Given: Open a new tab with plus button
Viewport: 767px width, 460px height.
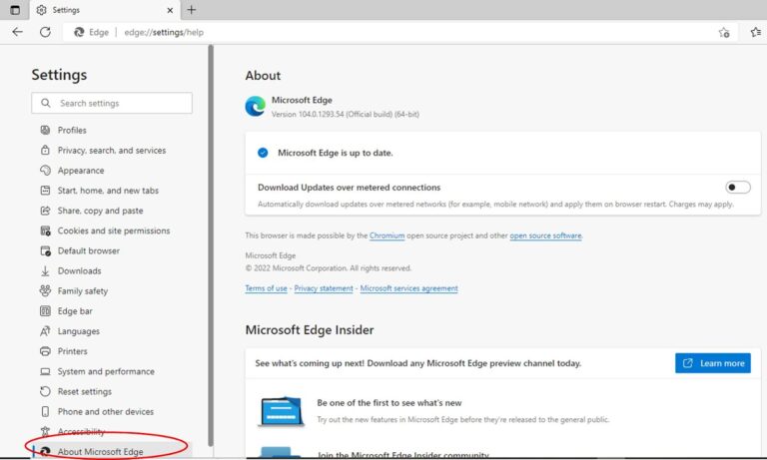Looking at the screenshot, I should (x=192, y=10).
